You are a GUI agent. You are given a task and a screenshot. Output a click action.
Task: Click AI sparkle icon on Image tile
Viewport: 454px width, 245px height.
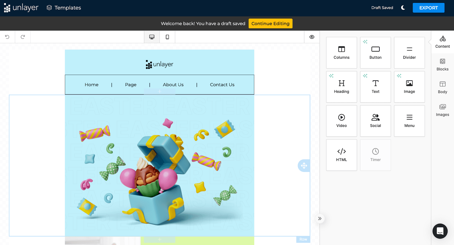[399, 76]
